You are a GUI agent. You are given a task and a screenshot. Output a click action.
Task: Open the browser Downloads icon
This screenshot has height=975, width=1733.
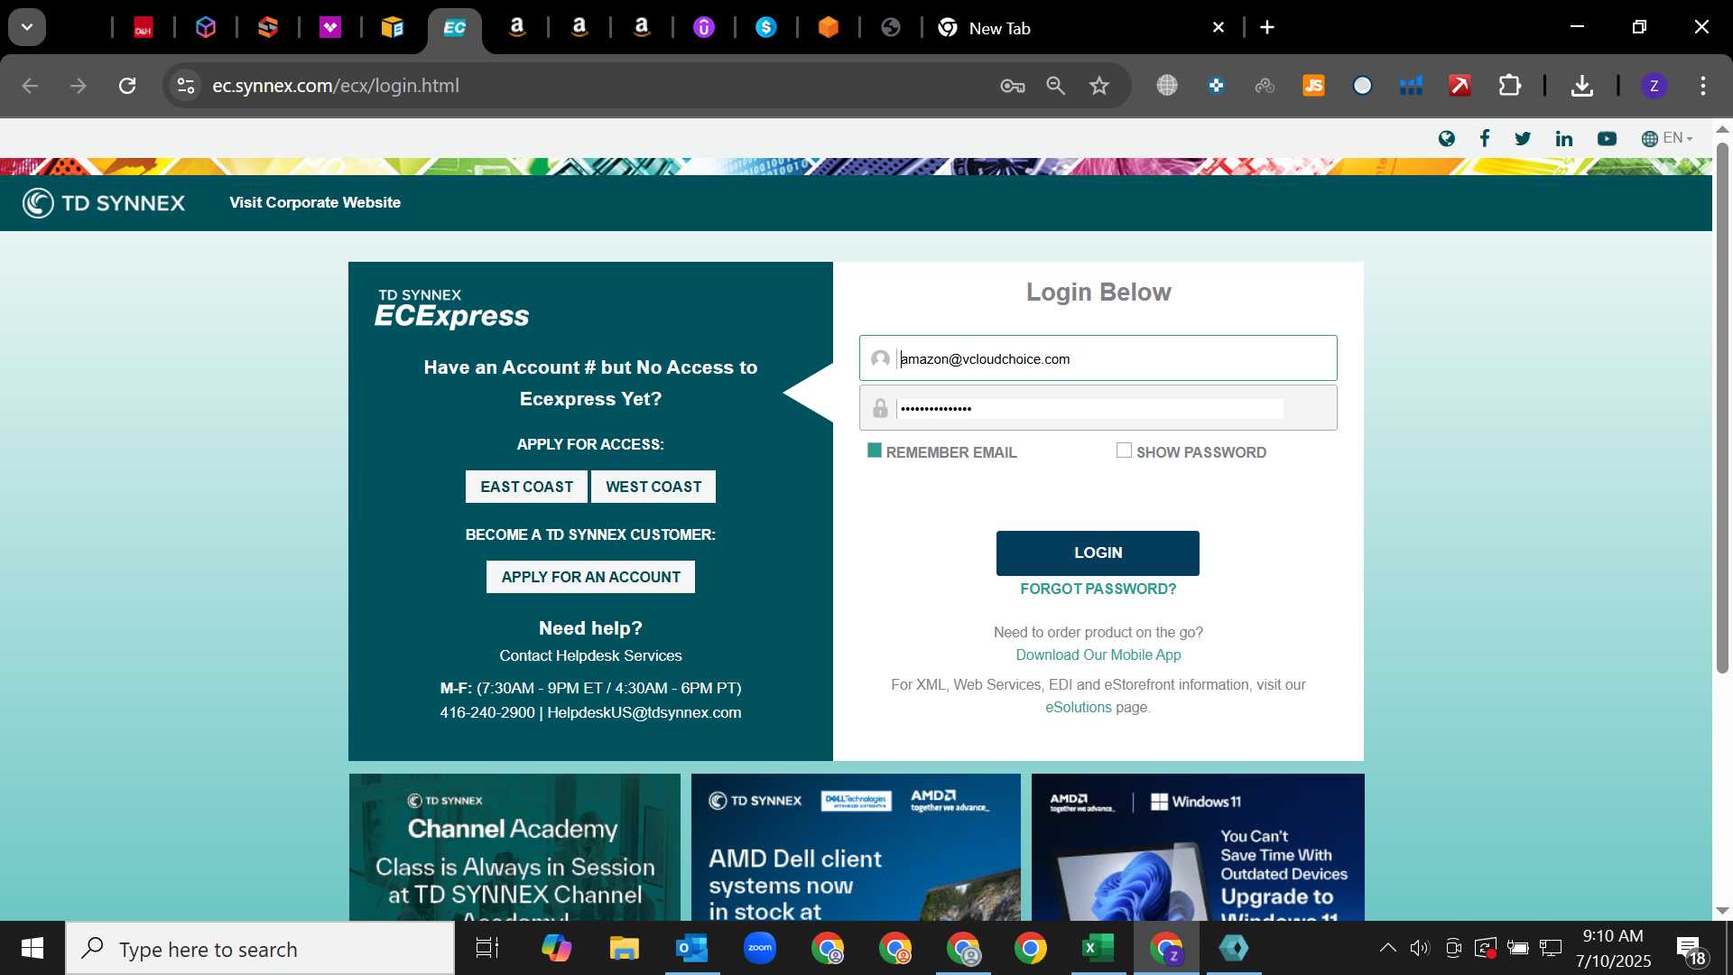pos(1581,86)
